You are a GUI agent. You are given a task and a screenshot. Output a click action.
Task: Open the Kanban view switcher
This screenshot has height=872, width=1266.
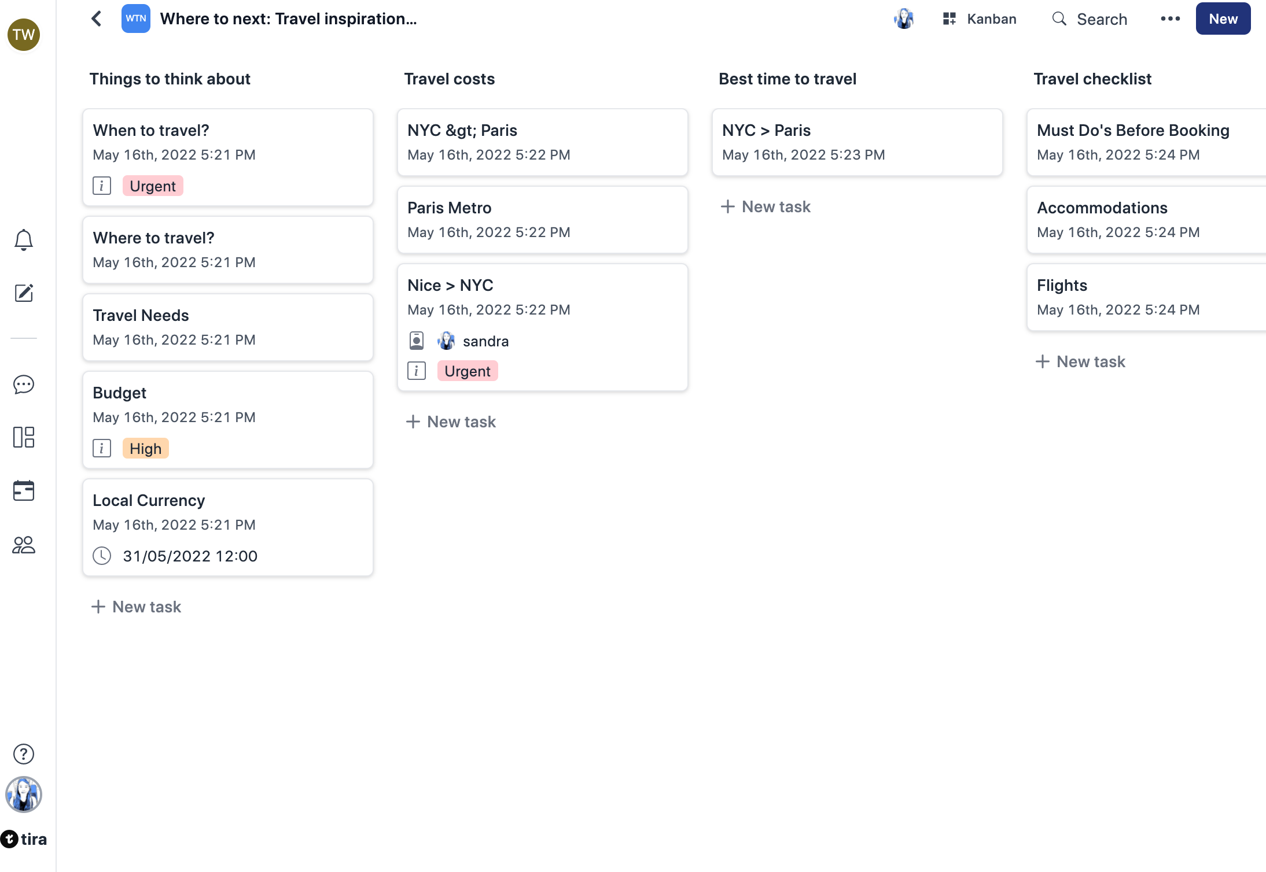point(980,19)
